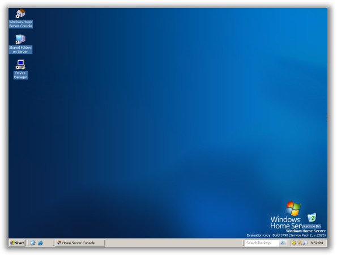The height and width of the screenshot is (255, 337).
Task: Click the desktop search magnifier button
Action: 283,243
